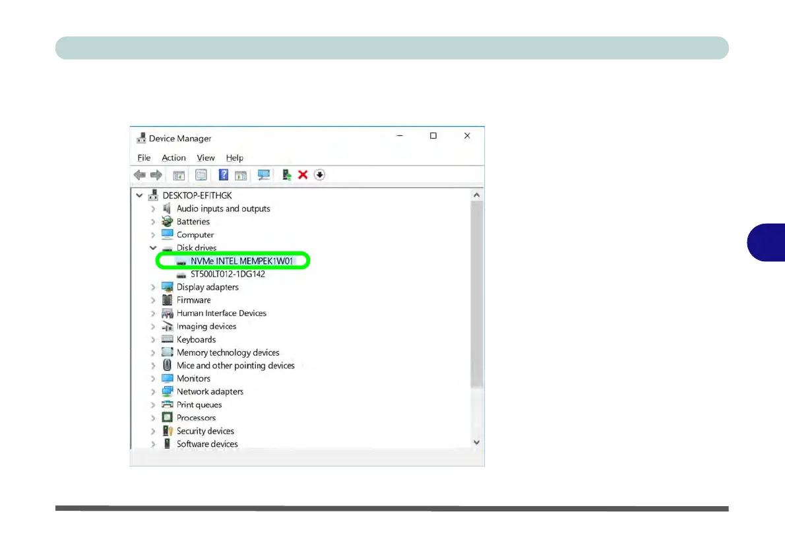The image size is (785, 553).
Task: Click the scrollbar down arrow
Action: [x=476, y=442]
